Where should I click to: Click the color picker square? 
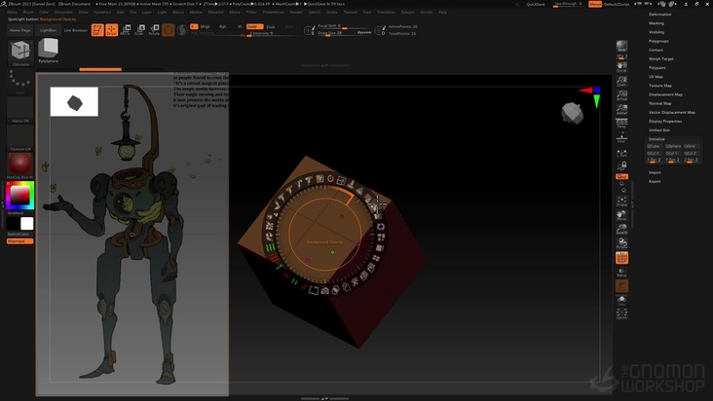point(19,196)
